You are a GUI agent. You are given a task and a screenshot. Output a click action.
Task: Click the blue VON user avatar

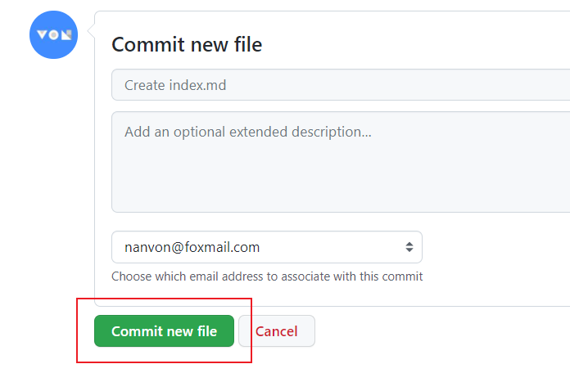[53, 35]
